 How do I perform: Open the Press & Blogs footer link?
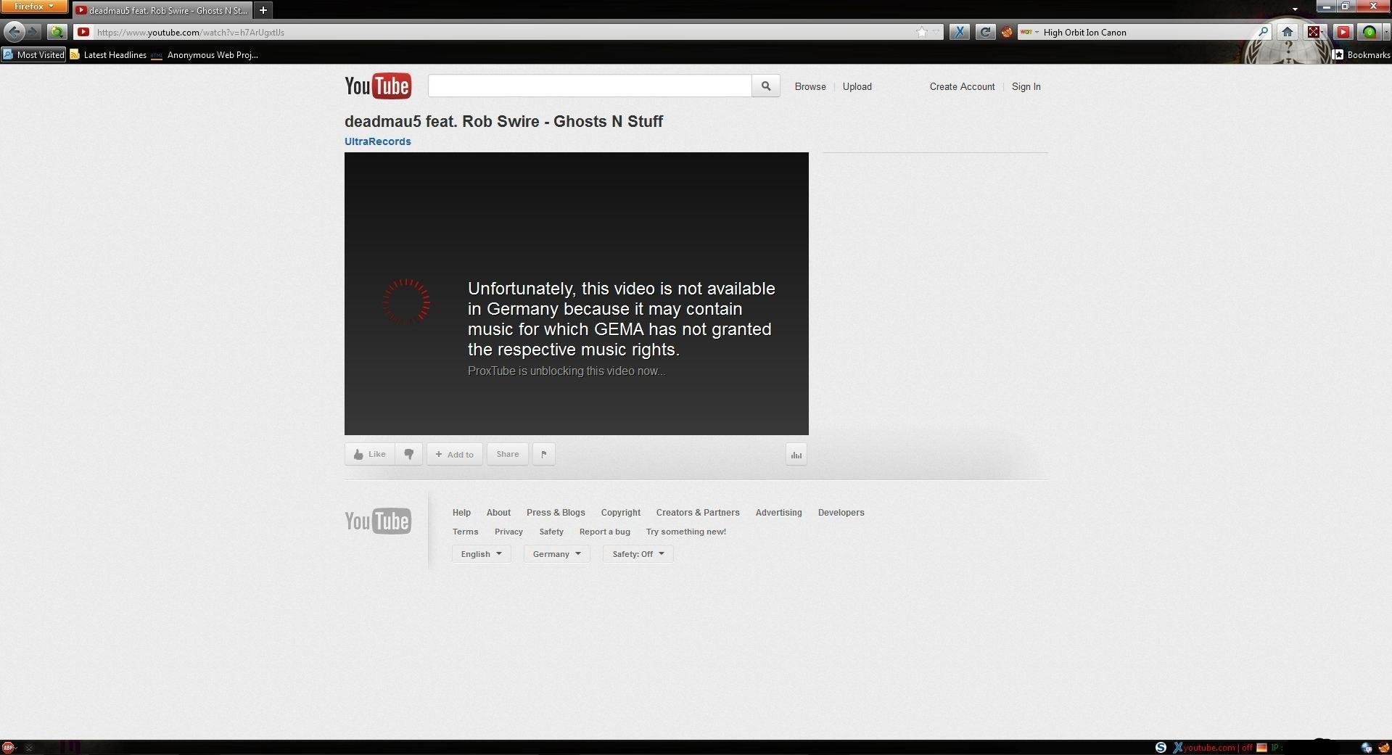(x=556, y=512)
